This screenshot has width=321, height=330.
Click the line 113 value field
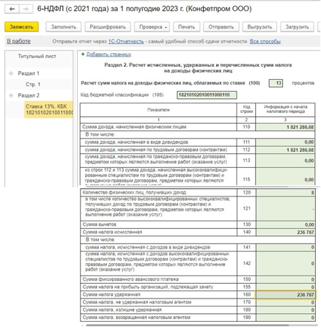285,161
